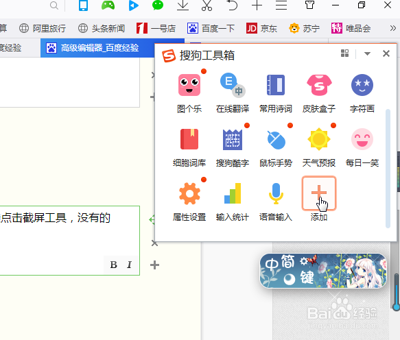Image resolution: width=400 pixels, height=340 pixels.
Task: Toggle bold formatting in the editor
Action: pyautogui.click(x=113, y=265)
